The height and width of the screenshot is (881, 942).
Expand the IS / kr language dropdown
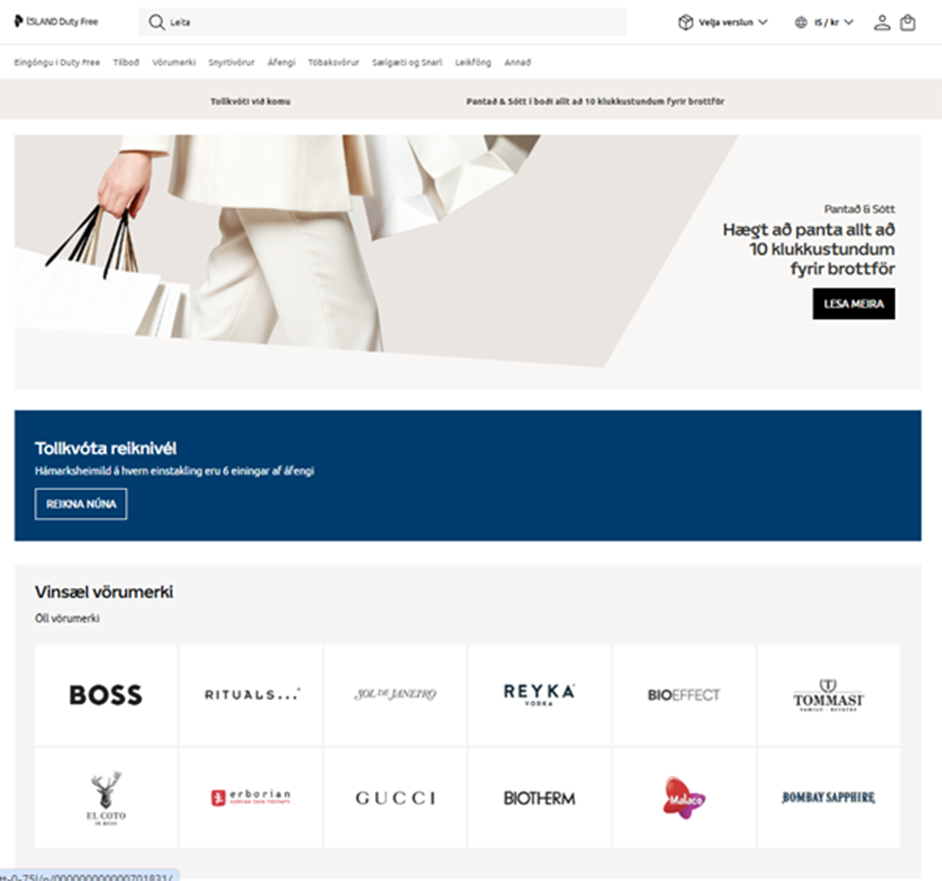824,22
